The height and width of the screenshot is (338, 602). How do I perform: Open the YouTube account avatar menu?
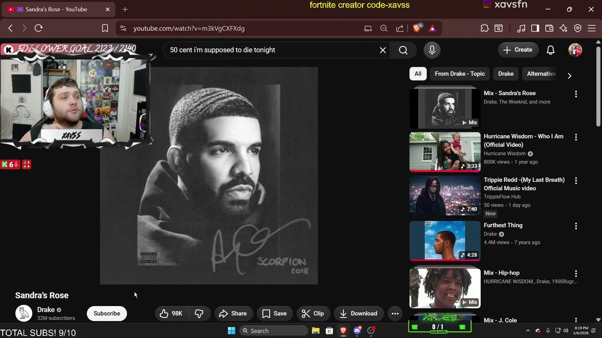pos(575,50)
